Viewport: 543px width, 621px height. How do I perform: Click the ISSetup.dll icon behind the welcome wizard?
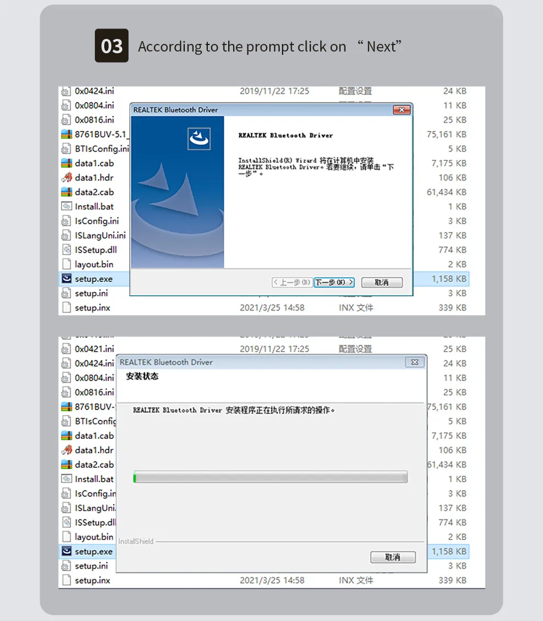[x=66, y=250]
